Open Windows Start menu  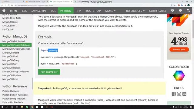[2, 107]
